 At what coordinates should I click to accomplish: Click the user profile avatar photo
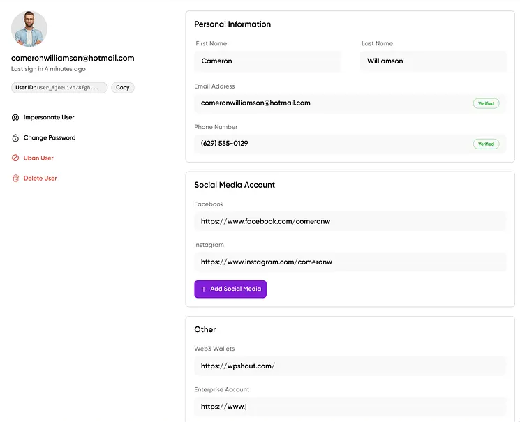[29, 29]
